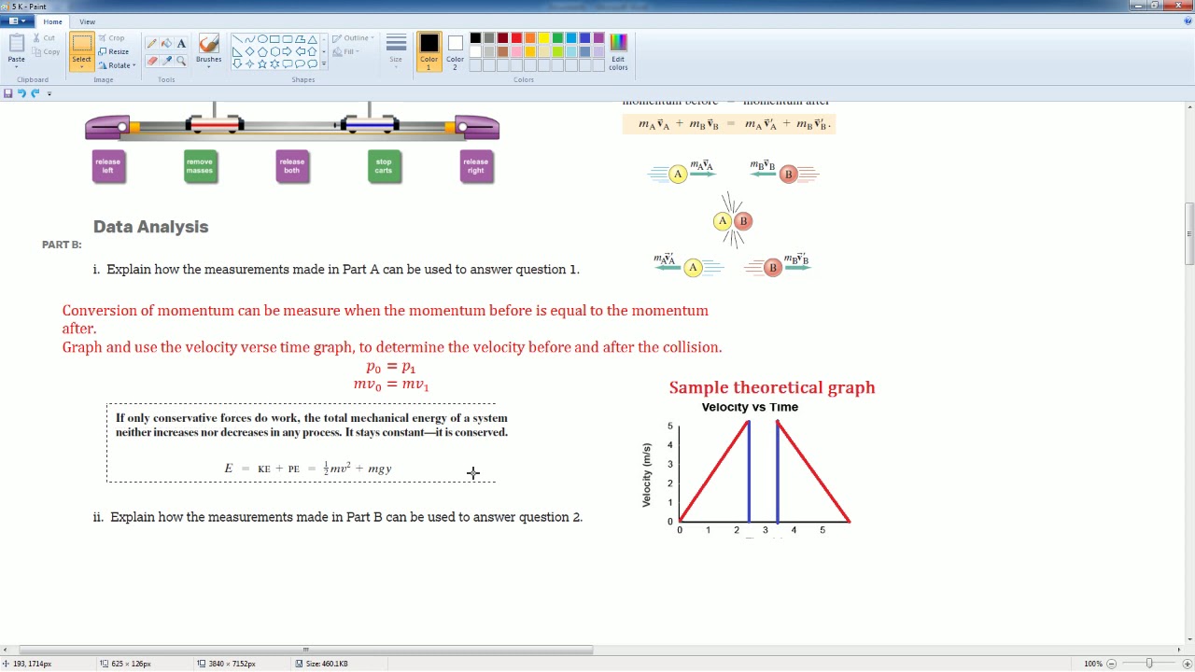Select the Color picker eyedropper tool
Screen dimensions: 1195x672
tap(166, 61)
